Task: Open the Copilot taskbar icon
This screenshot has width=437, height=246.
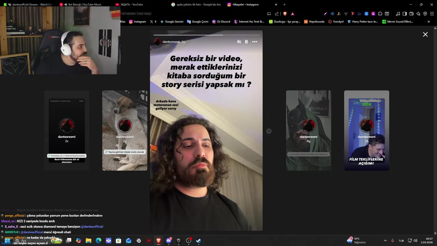Action: pos(79,241)
